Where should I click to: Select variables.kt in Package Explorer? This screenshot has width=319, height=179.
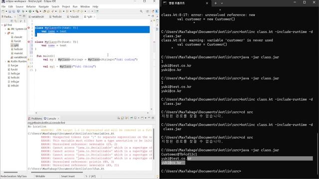pos(19,57)
